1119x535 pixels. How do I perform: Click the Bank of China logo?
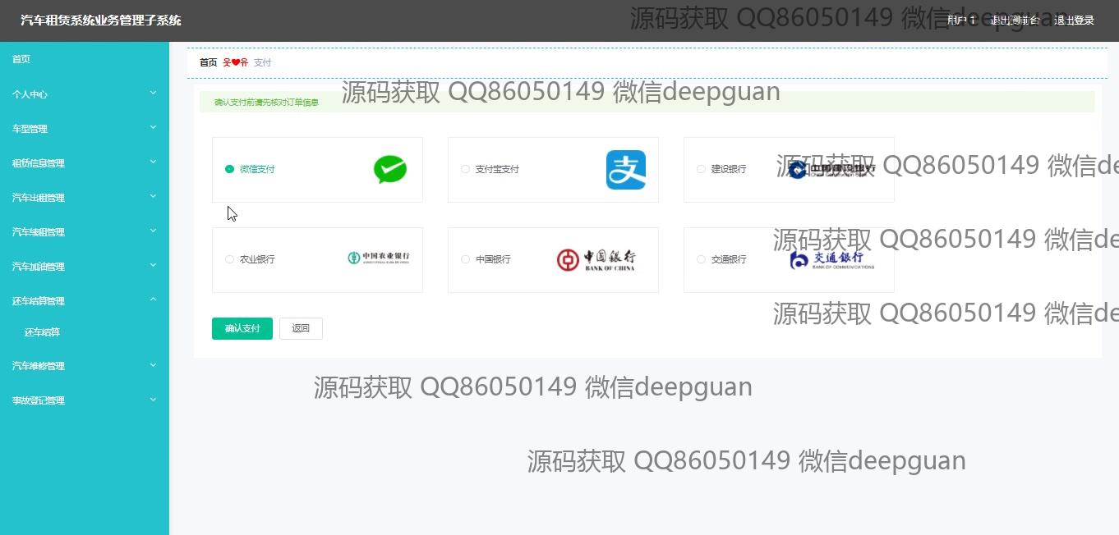[596, 260]
